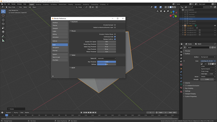The image size is (217, 122).
Task: Open the Tool properties tab icon
Action: coord(181,48)
